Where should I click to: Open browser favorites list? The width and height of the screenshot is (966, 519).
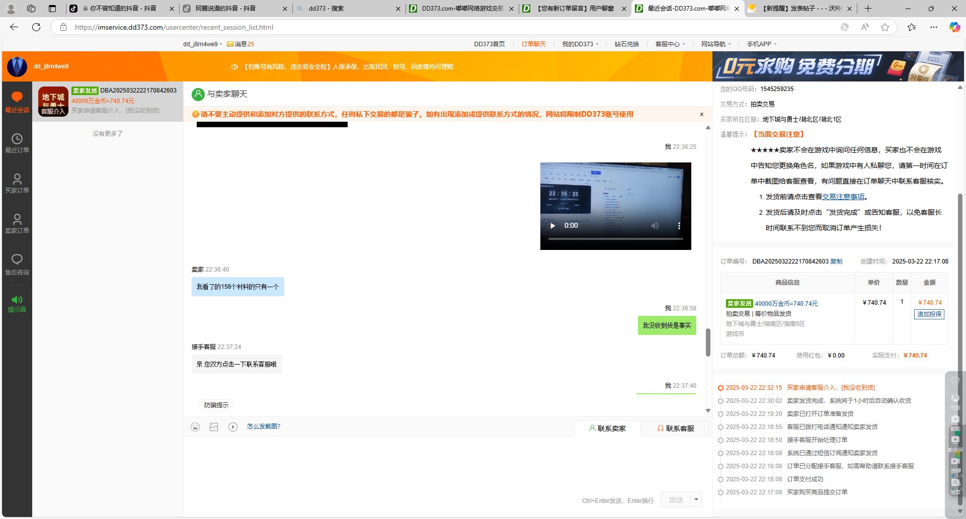click(x=912, y=27)
